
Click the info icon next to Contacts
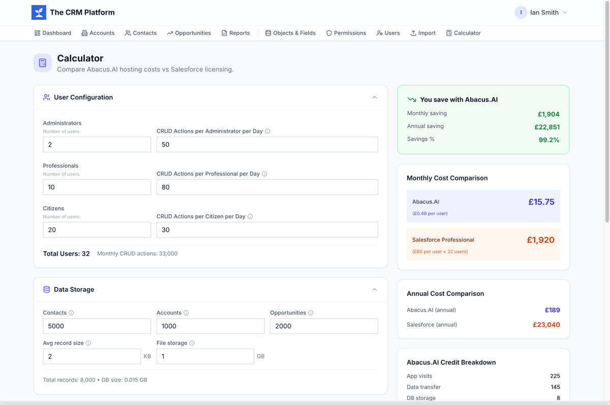click(x=71, y=313)
